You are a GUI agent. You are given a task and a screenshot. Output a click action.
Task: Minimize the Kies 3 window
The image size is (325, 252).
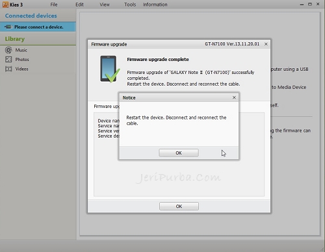pyautogui.click(x=302, y=5)
